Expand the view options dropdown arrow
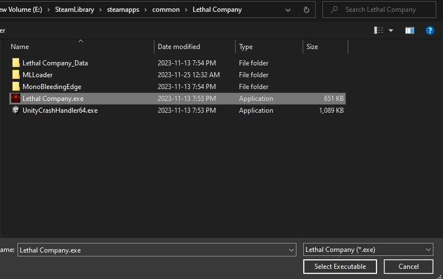 point(391,30)
